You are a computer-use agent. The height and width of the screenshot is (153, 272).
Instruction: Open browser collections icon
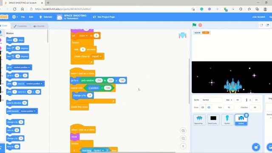click(x=257, y=9)
